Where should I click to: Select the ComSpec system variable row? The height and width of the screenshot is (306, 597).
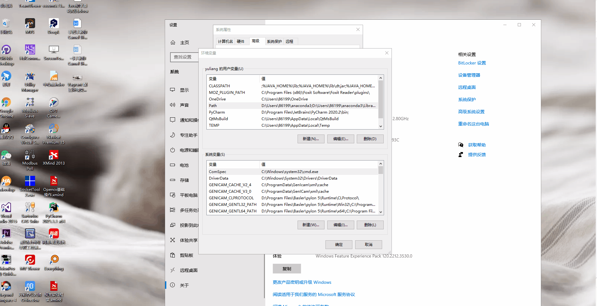pos(292,172)
